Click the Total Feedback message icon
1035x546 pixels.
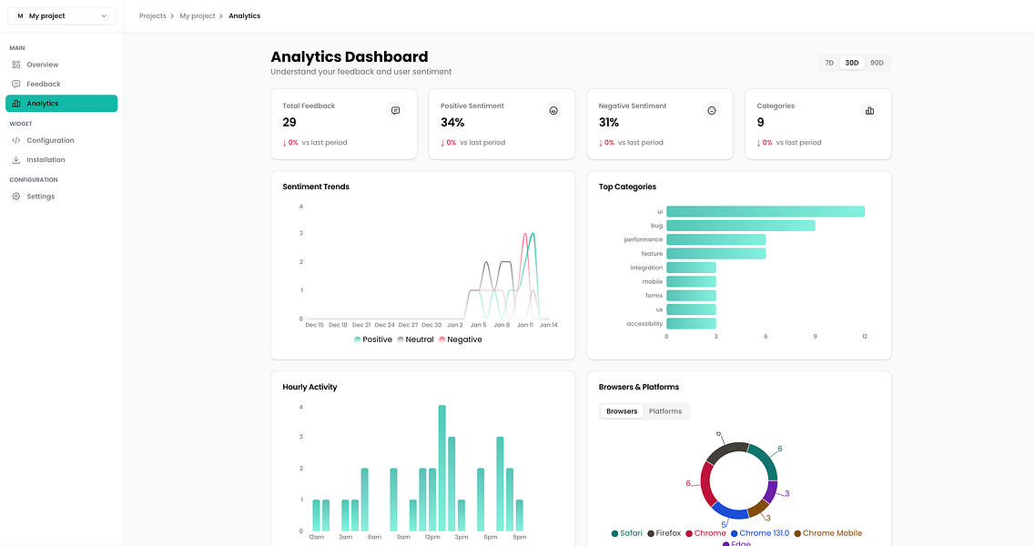point(395,111)
